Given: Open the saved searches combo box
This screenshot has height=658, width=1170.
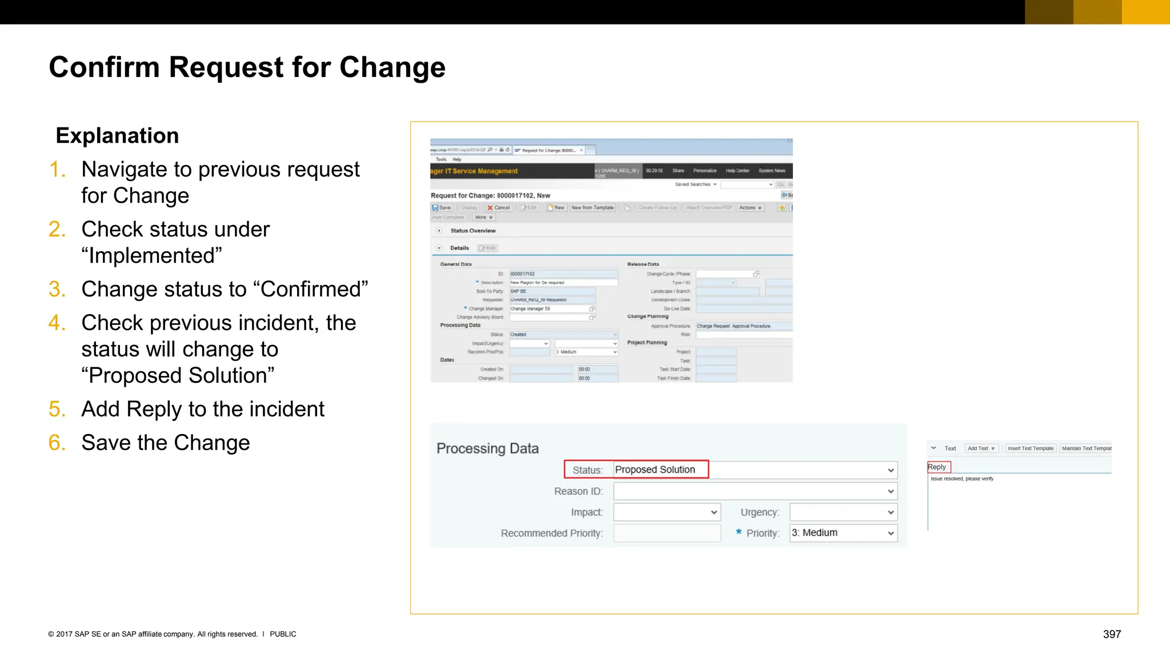Looking at the screenshot, I should pos(747,184).
